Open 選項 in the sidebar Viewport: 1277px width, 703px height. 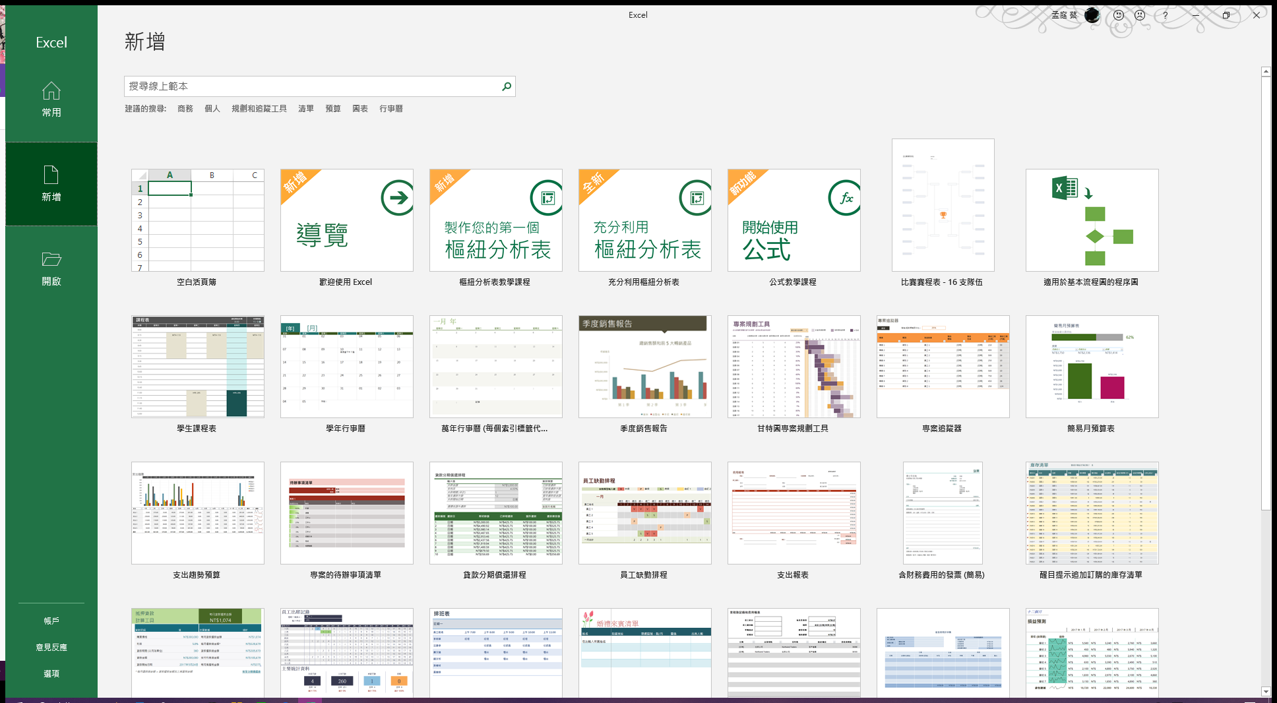pyautogui.click(x=51, y=673)
